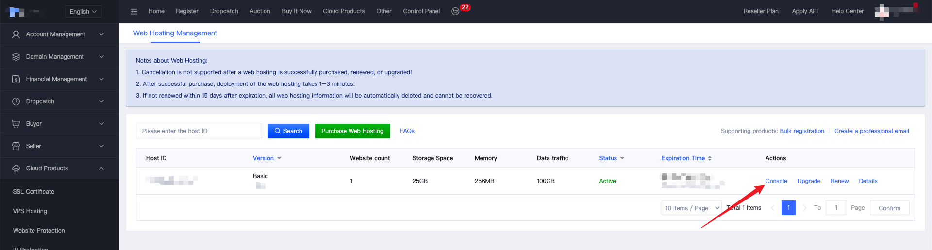
Task: Focus the host ID search field
Action: coord(199,131)
